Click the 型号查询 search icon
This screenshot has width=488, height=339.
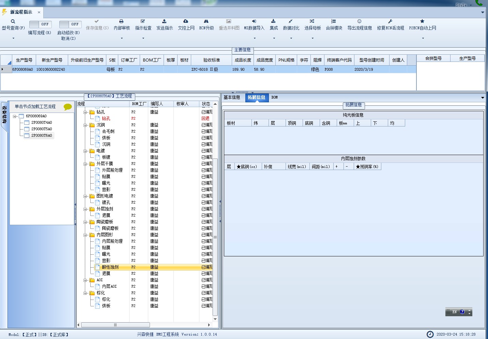coord(13,21)
